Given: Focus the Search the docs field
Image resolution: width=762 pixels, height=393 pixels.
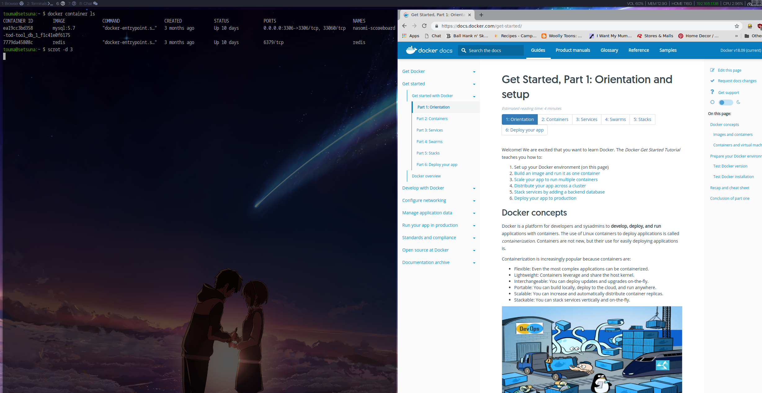Looking at the screenshot, I should click(x=491, y=50).
